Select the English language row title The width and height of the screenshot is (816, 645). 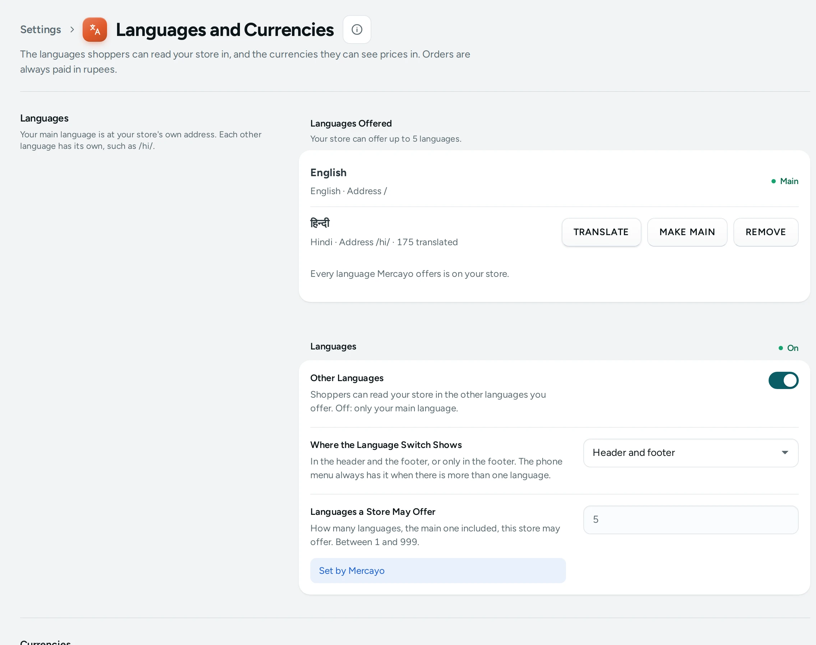point(328,173)
